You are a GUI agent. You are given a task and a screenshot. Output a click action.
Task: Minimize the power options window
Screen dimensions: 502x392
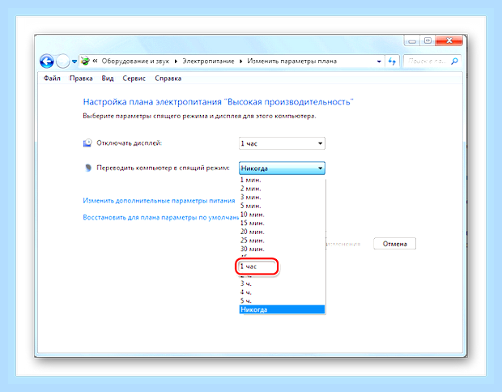[412, 41]
